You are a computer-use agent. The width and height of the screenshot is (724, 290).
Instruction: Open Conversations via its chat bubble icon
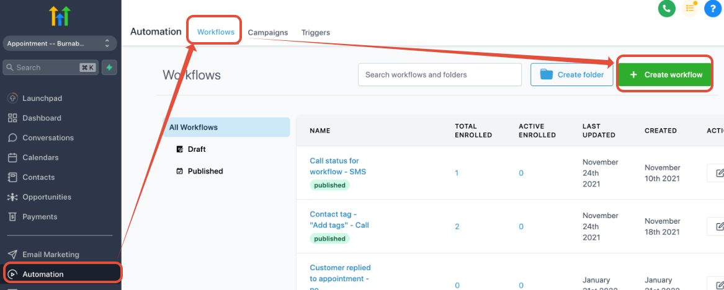point(12,138)
